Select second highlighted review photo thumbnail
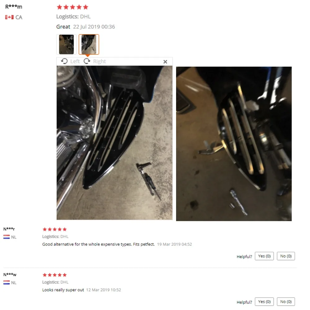This screenshot has height=310, width=310. pos(89,44)
